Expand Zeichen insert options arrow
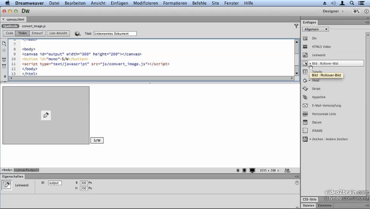This screenshot has width=370, height=209. tap(310, 139)
